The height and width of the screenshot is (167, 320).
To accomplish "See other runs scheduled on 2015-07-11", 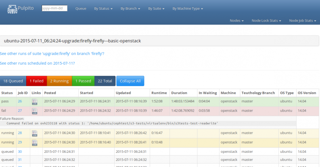I will [37, 63].
